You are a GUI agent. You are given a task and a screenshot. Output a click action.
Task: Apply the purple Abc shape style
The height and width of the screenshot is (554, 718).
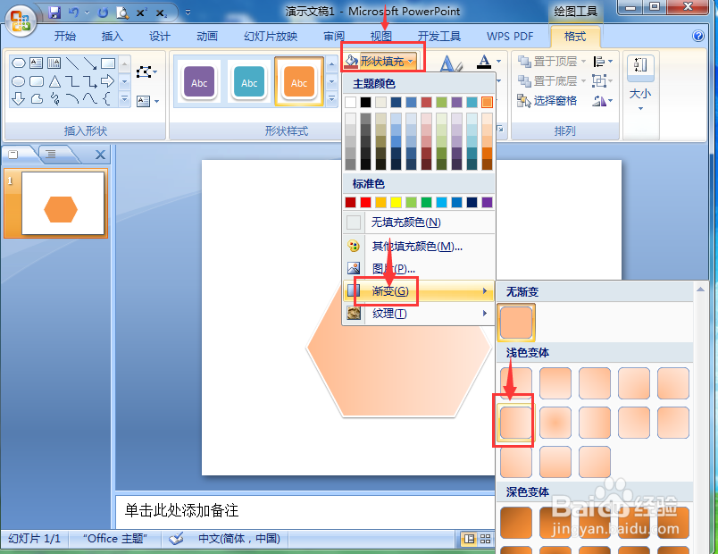(199, 82)
